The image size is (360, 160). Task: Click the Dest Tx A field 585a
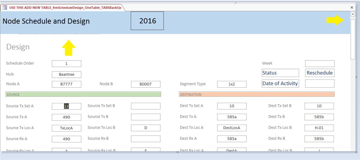(x=232, y=117)
